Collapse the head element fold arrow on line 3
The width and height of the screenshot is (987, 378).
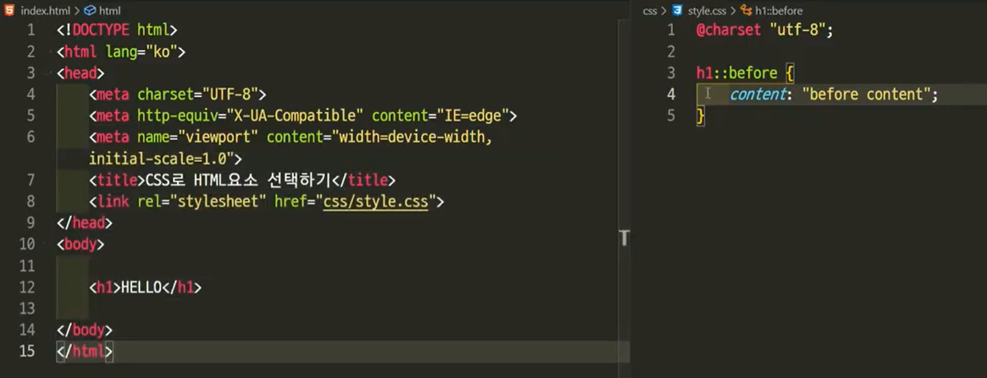49,73
